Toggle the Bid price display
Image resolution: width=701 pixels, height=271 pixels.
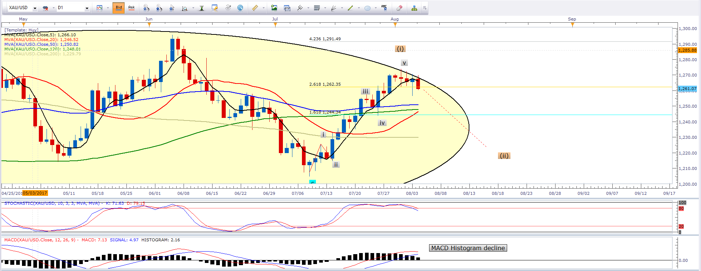[119, 8]
